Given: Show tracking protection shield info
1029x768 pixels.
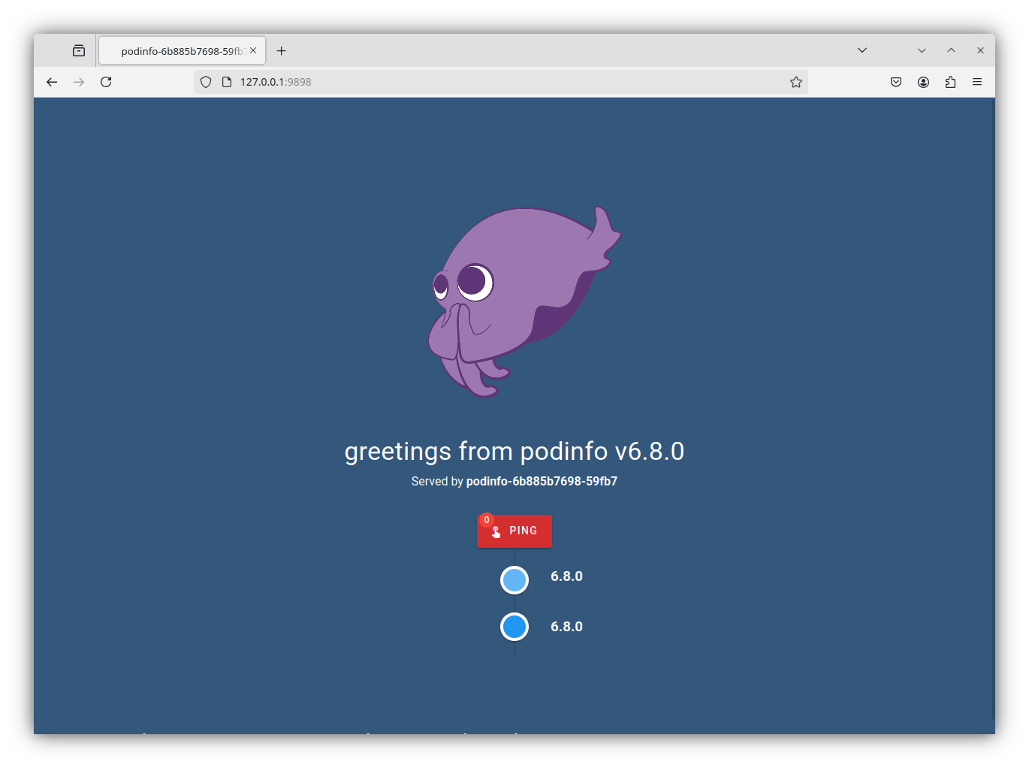Looking at the screenshot, I should 206,82.
